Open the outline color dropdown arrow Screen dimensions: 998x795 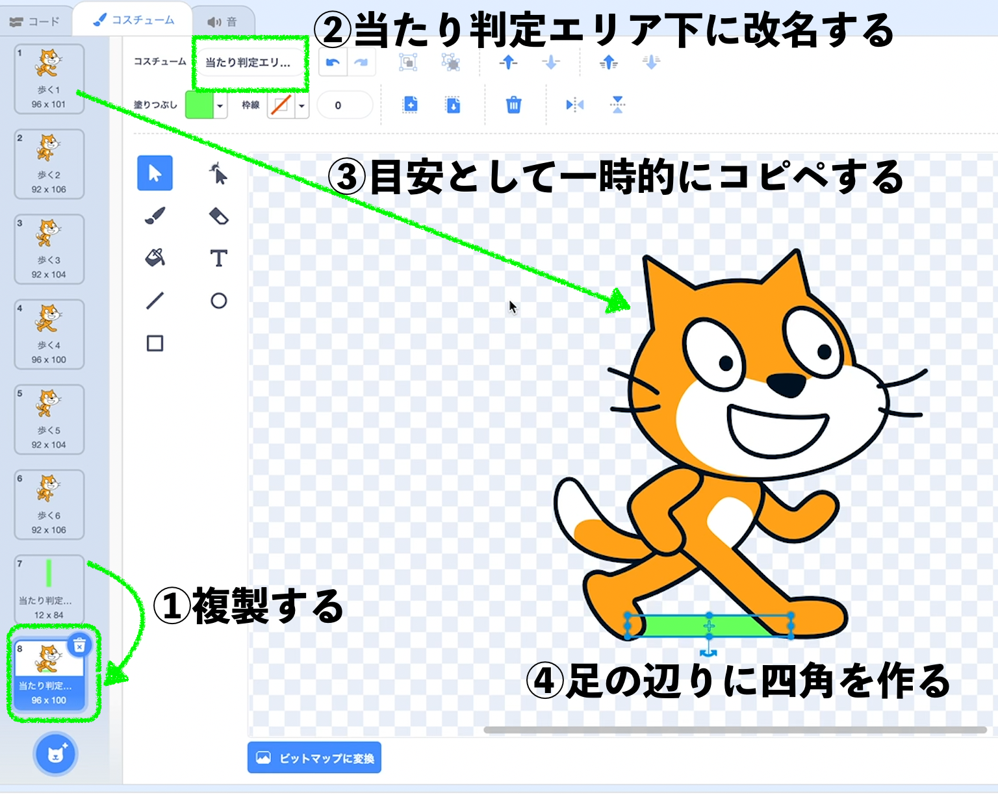click(x=301, y=105)
